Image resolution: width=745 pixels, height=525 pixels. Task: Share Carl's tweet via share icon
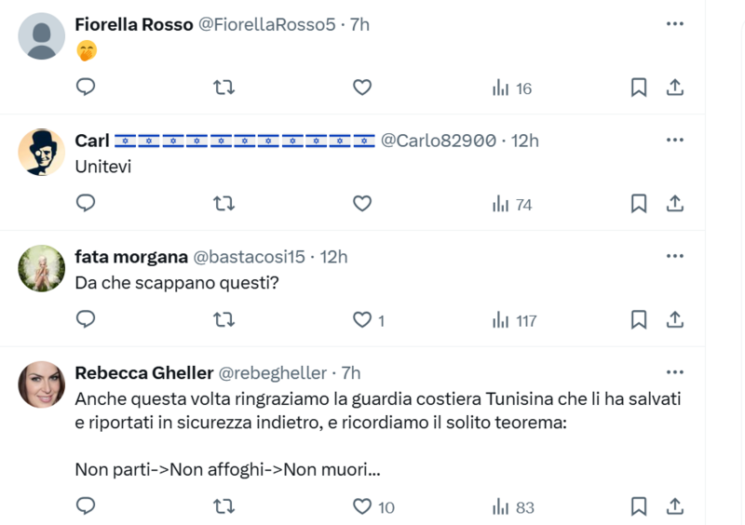coord(675,204)
